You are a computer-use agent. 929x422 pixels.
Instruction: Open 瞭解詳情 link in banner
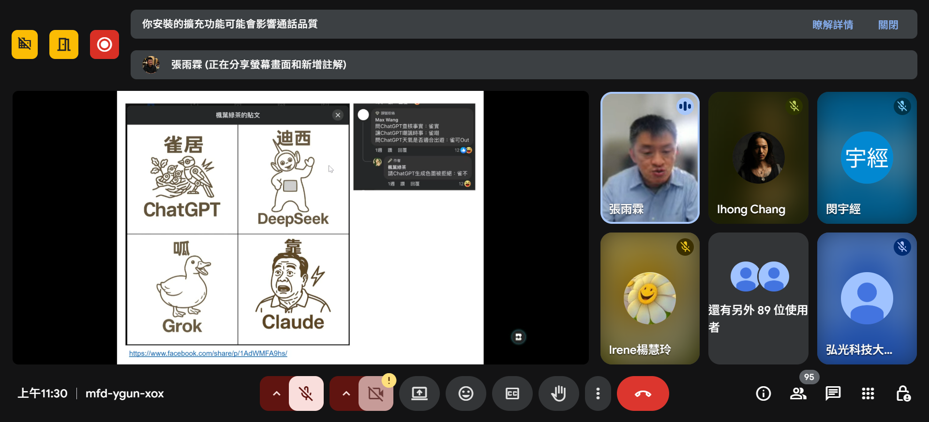point(833,25)
